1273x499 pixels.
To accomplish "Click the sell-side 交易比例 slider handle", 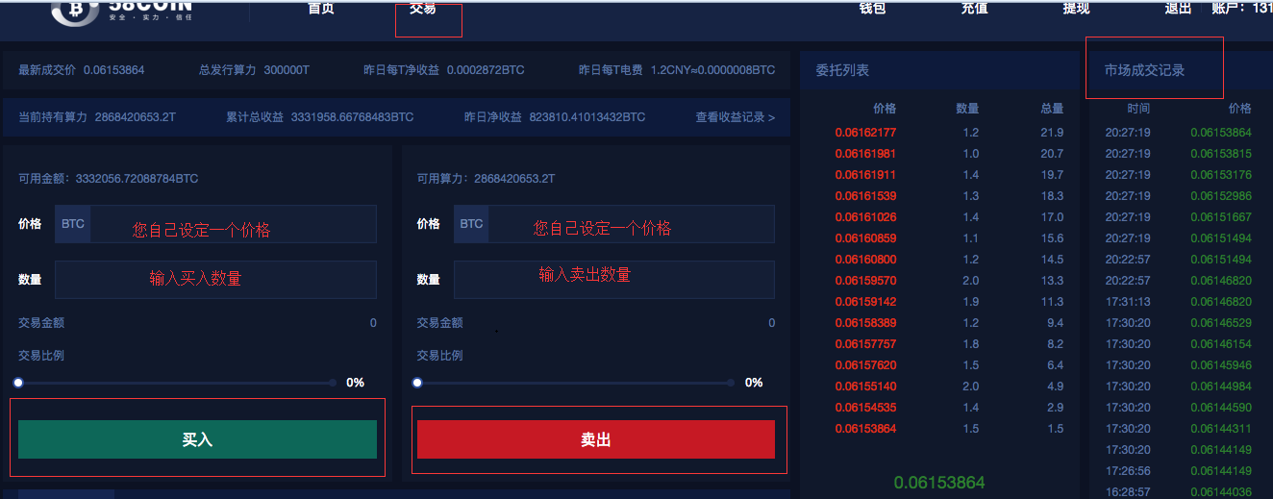I will point(417,383).
